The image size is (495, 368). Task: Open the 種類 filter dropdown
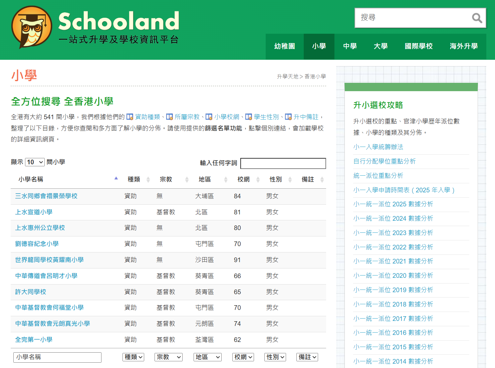tap(133, 357)
